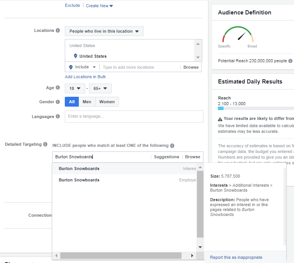The height and width of the screenshot is (263, 294).
Task: Open the maximum age 65+ dropdown
Action: point(100,88)
